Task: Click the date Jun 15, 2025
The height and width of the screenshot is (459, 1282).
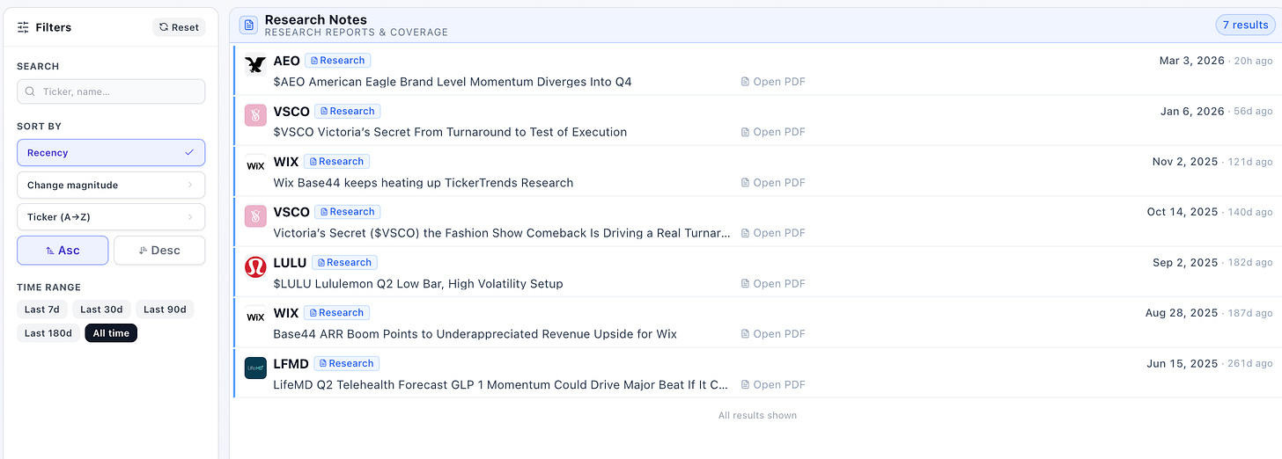Action: pyautogui.click(x=1183, y=363)
